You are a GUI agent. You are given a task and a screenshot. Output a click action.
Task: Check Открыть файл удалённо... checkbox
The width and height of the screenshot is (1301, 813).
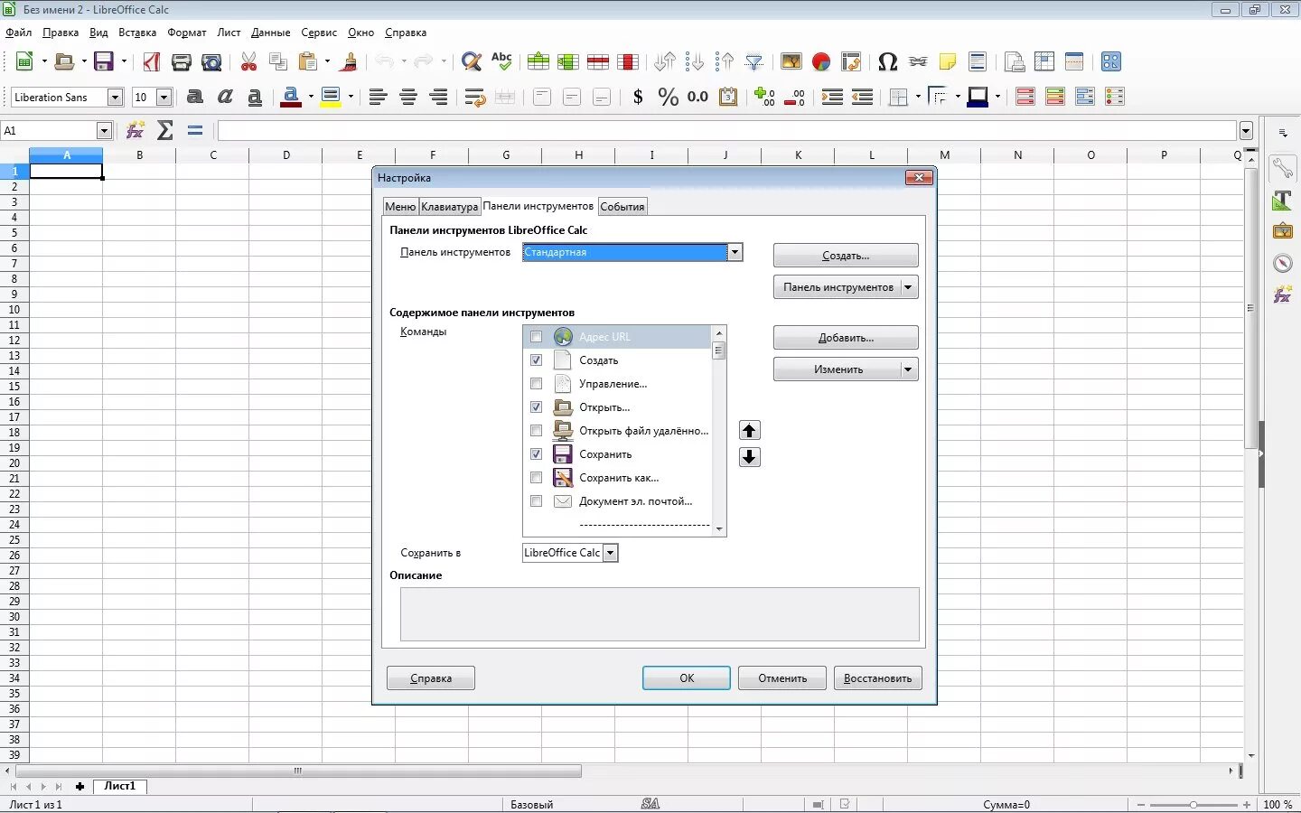coord(536,430)
